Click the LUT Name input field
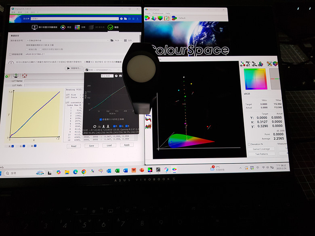The width and height of the screenshot is (315, 236). point(54,81)
